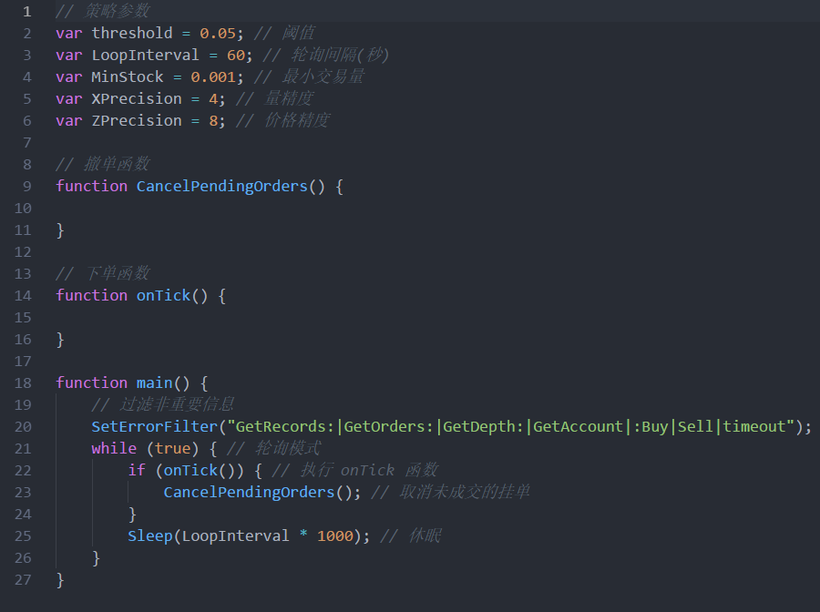Place cursor on the threshold variable name
Viewport: 820px width, 612px height.
(131, 34)
